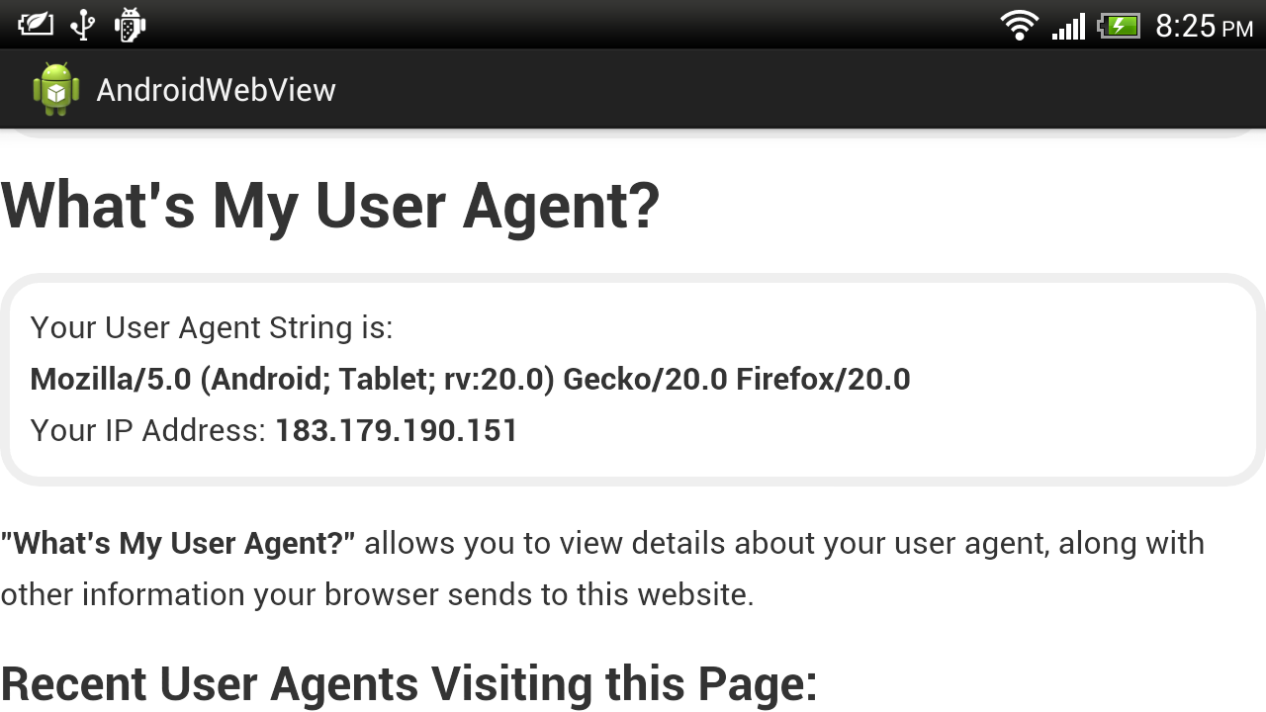Viewport: 1266px width, 712px height.
Task: Click the clock showing 8:25 PM
Action: [x=1203, y=26]
